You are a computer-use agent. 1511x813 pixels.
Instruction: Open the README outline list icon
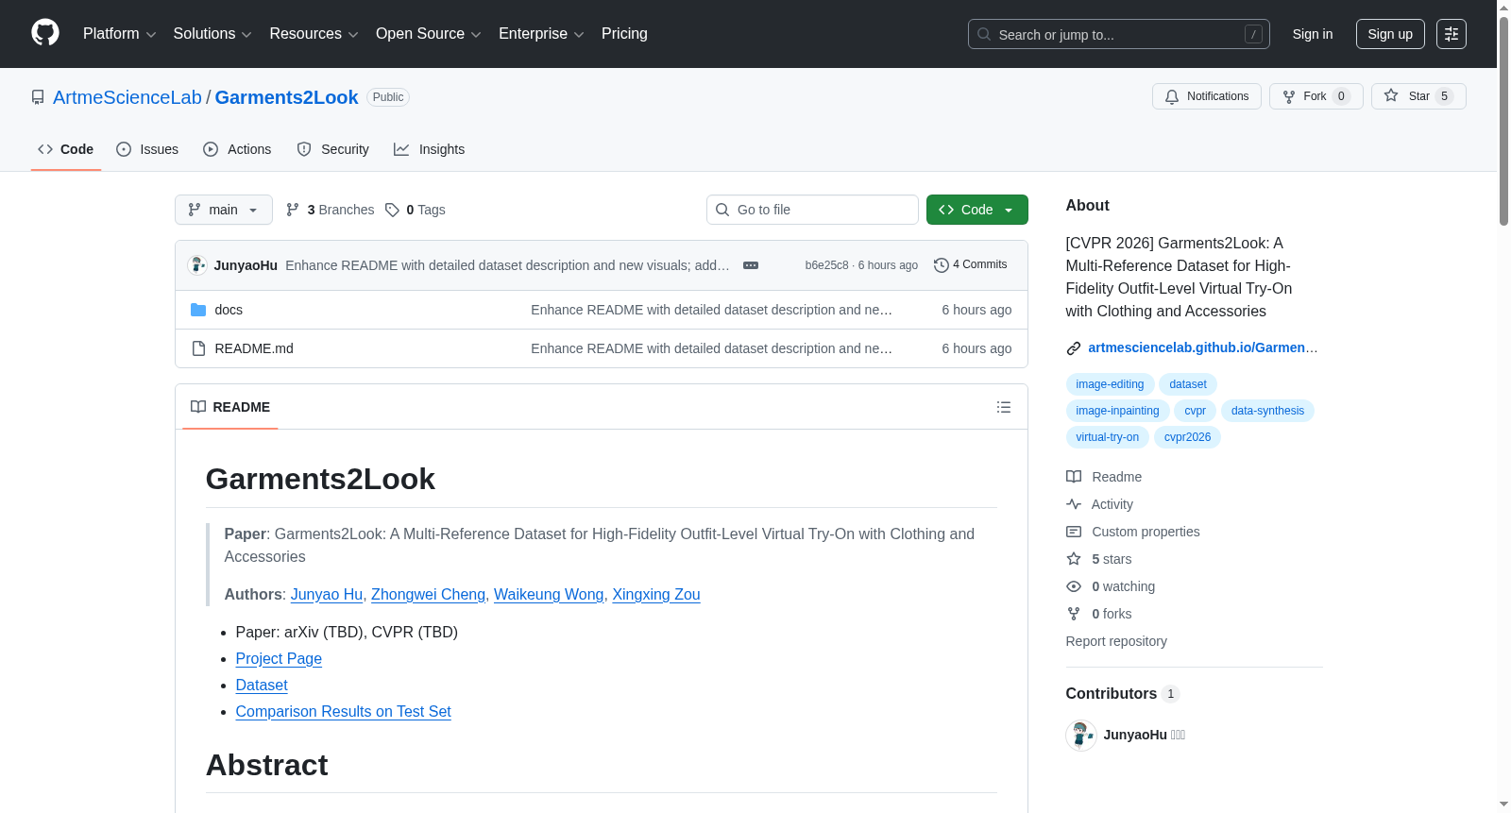(1004, 407)
